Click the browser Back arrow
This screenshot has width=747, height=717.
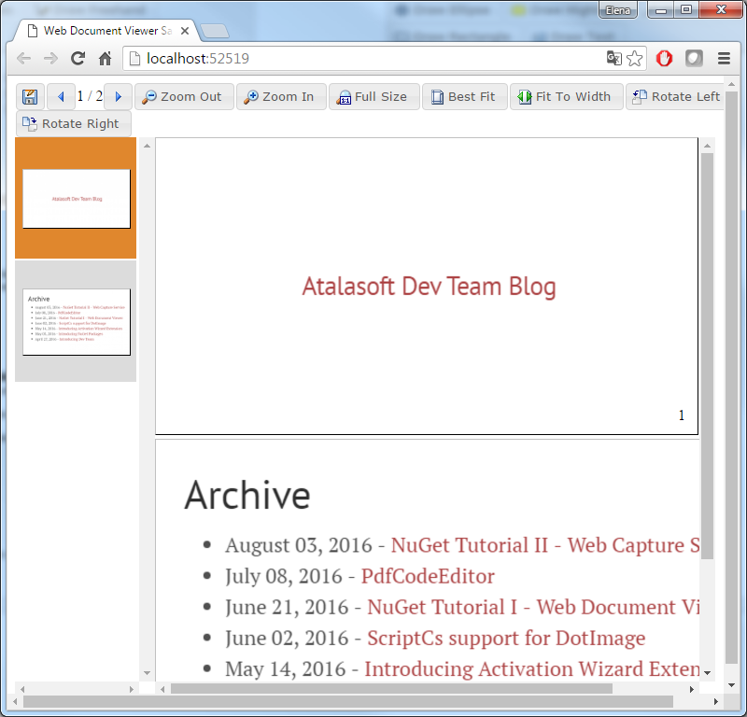[x=23, y=59]
